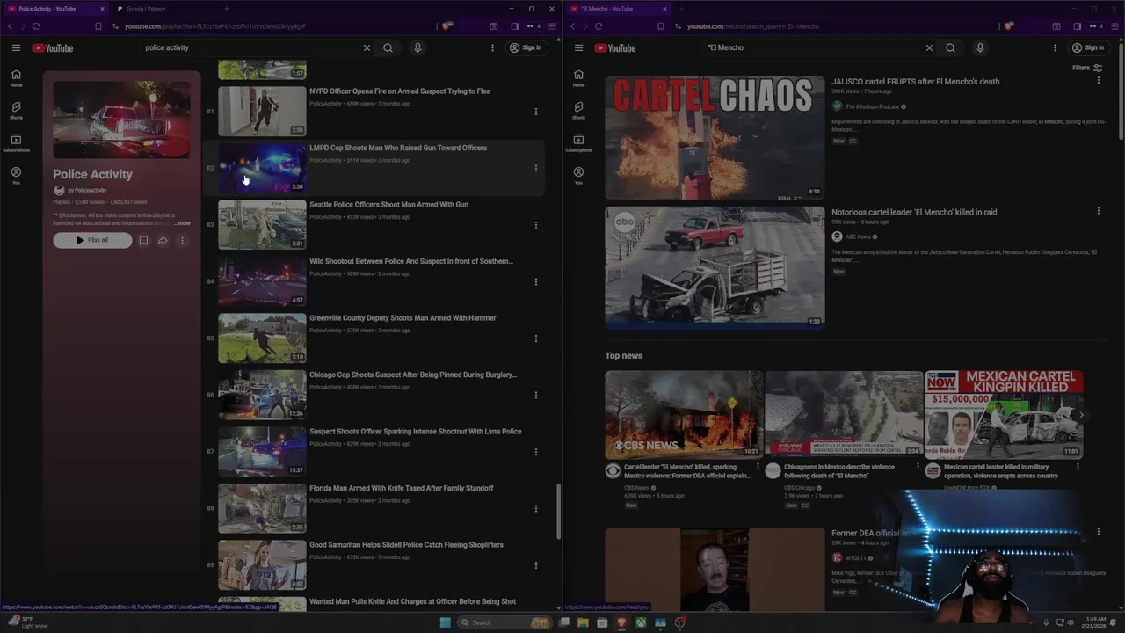Grab the playlist page scrollbar
1125x633 pixels.
pos(557,511)
